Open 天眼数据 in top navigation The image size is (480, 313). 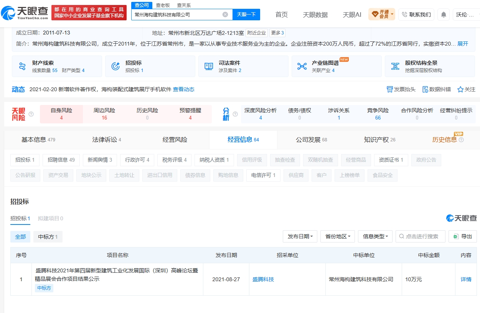point(315,15)
